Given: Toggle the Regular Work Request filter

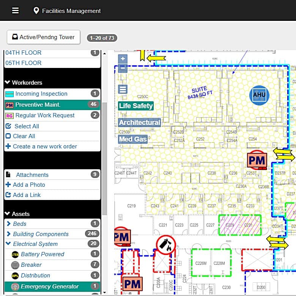Looking at the screenshot, I should (52, 115).
